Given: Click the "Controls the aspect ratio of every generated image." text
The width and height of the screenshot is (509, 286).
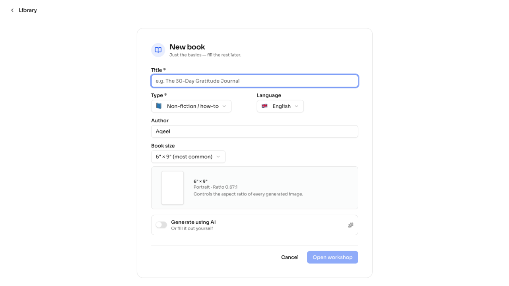Looking at the screenshot, I should 248,194.
